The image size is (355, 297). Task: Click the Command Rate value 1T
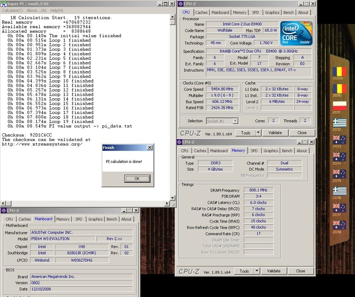click(x=258, y=233)
